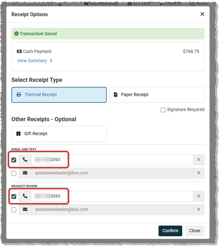The width and height of the screenshot is (221, 249).
Task: Click the Cash Payment money icon
Action: coord(19,51)
